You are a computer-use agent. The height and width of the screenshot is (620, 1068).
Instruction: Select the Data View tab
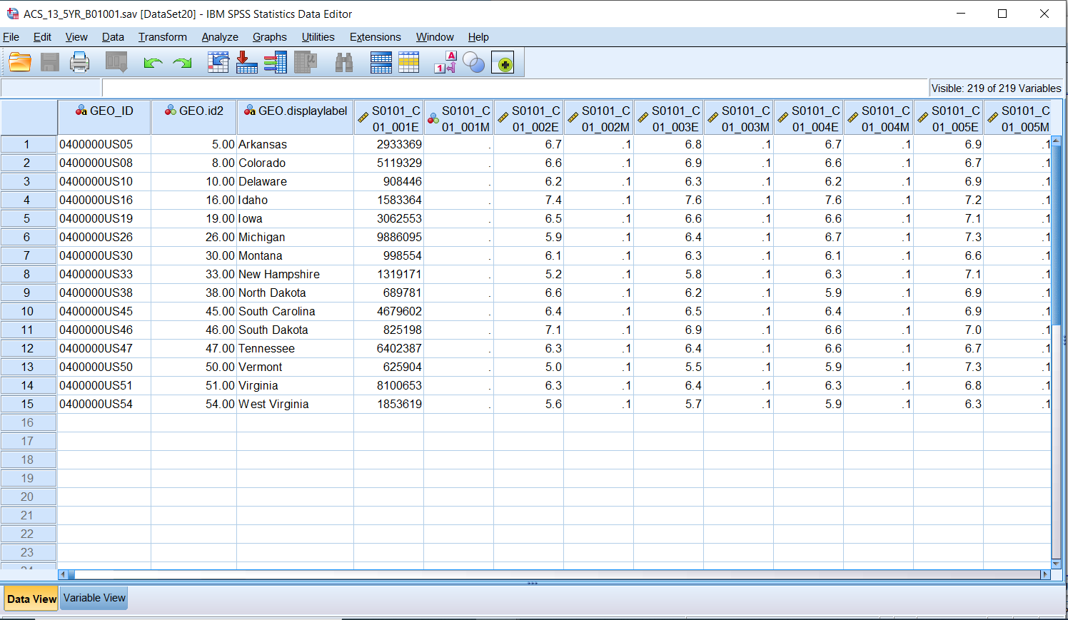coord(31,599)
